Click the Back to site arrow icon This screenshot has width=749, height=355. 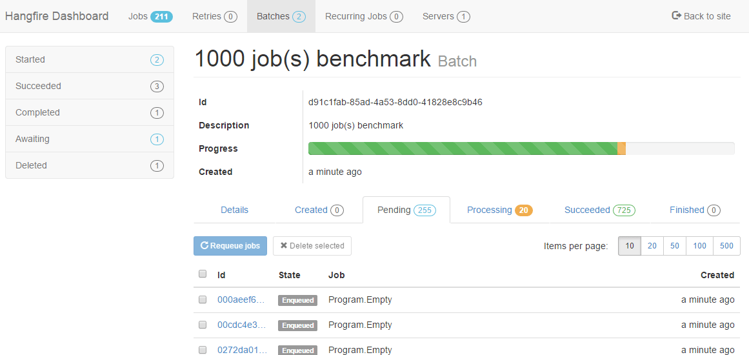coord(676,15)
